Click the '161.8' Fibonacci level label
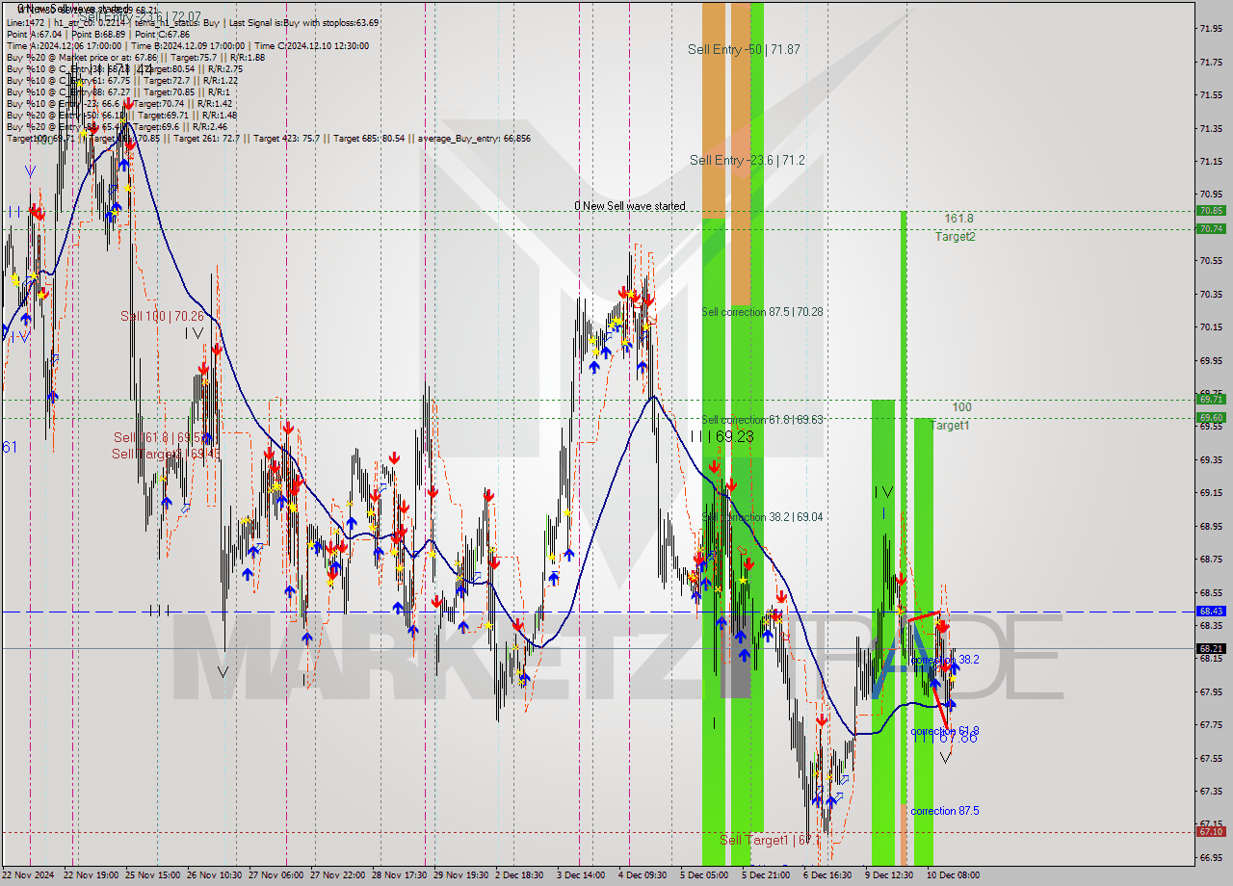 [x=958, y=219]
